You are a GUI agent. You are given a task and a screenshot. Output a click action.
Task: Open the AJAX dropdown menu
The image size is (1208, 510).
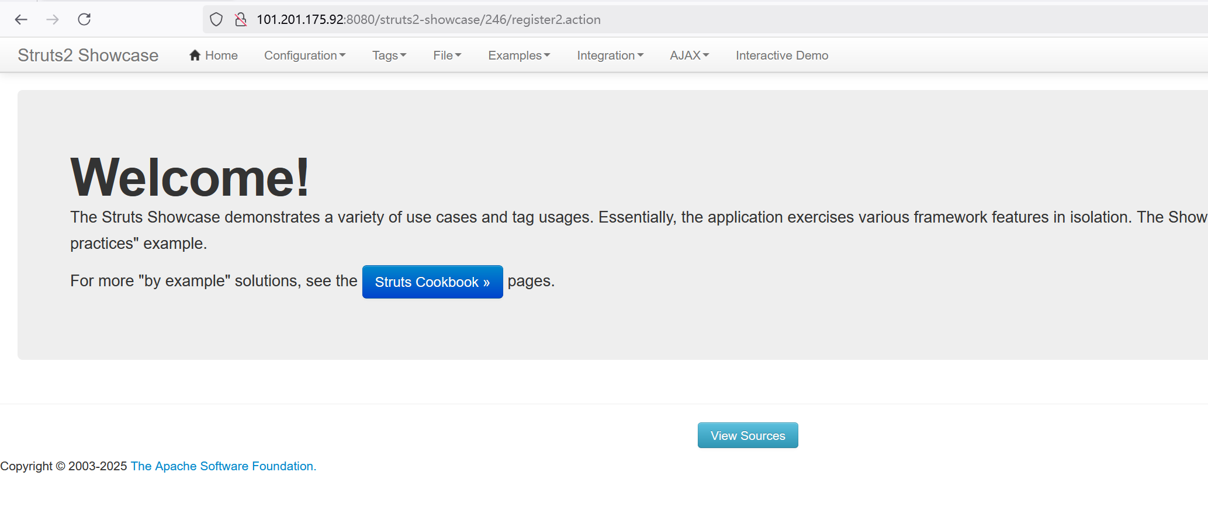690,55
